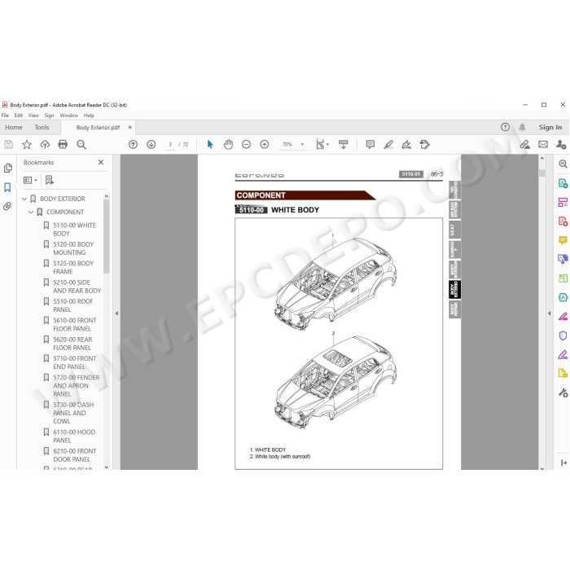
Task: Click the Bookmarks panel ribbon icon
Action: pos(7,187)
